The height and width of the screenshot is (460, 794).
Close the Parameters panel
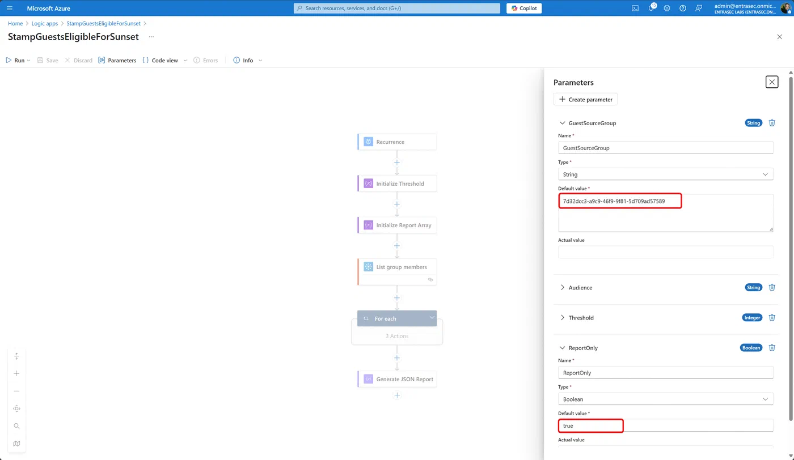772,82
